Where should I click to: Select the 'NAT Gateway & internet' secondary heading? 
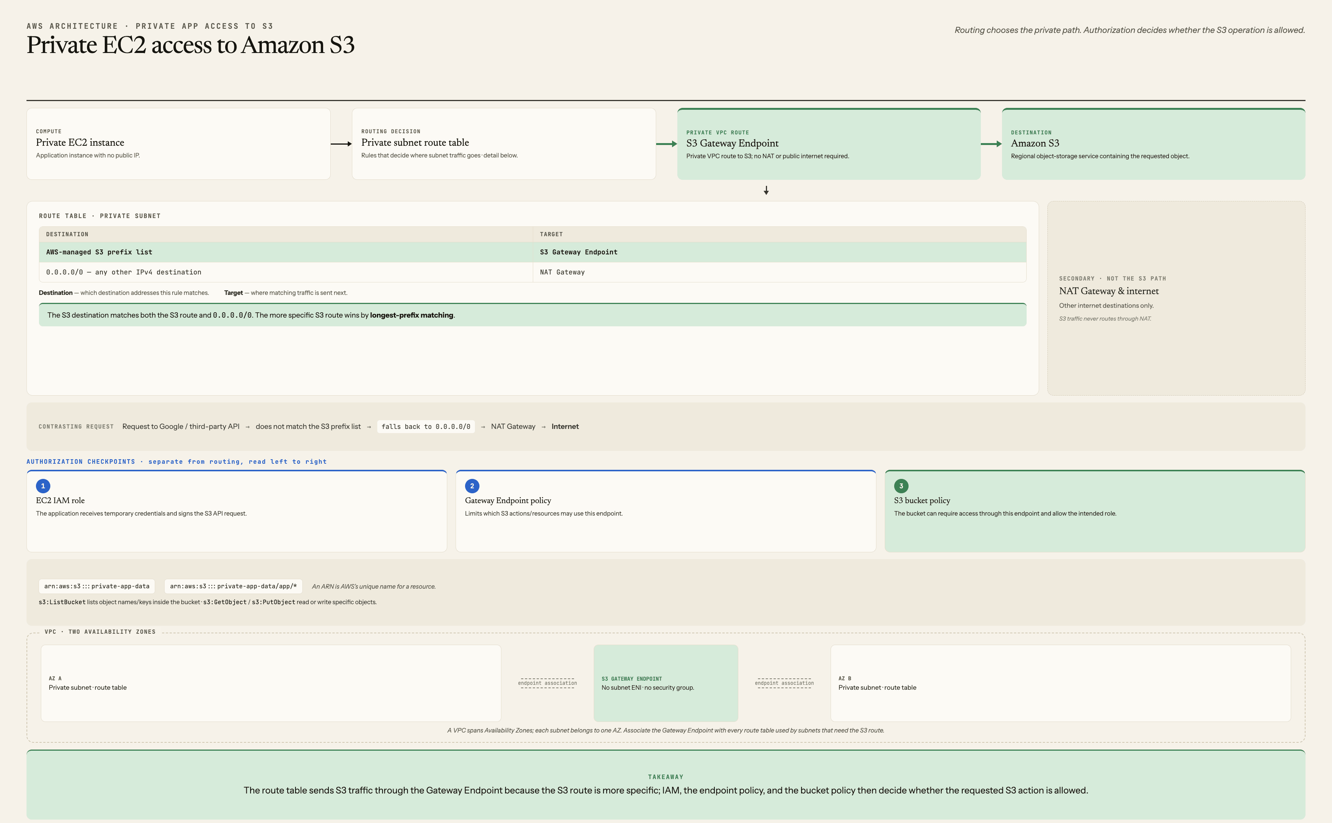(1108, 291)
